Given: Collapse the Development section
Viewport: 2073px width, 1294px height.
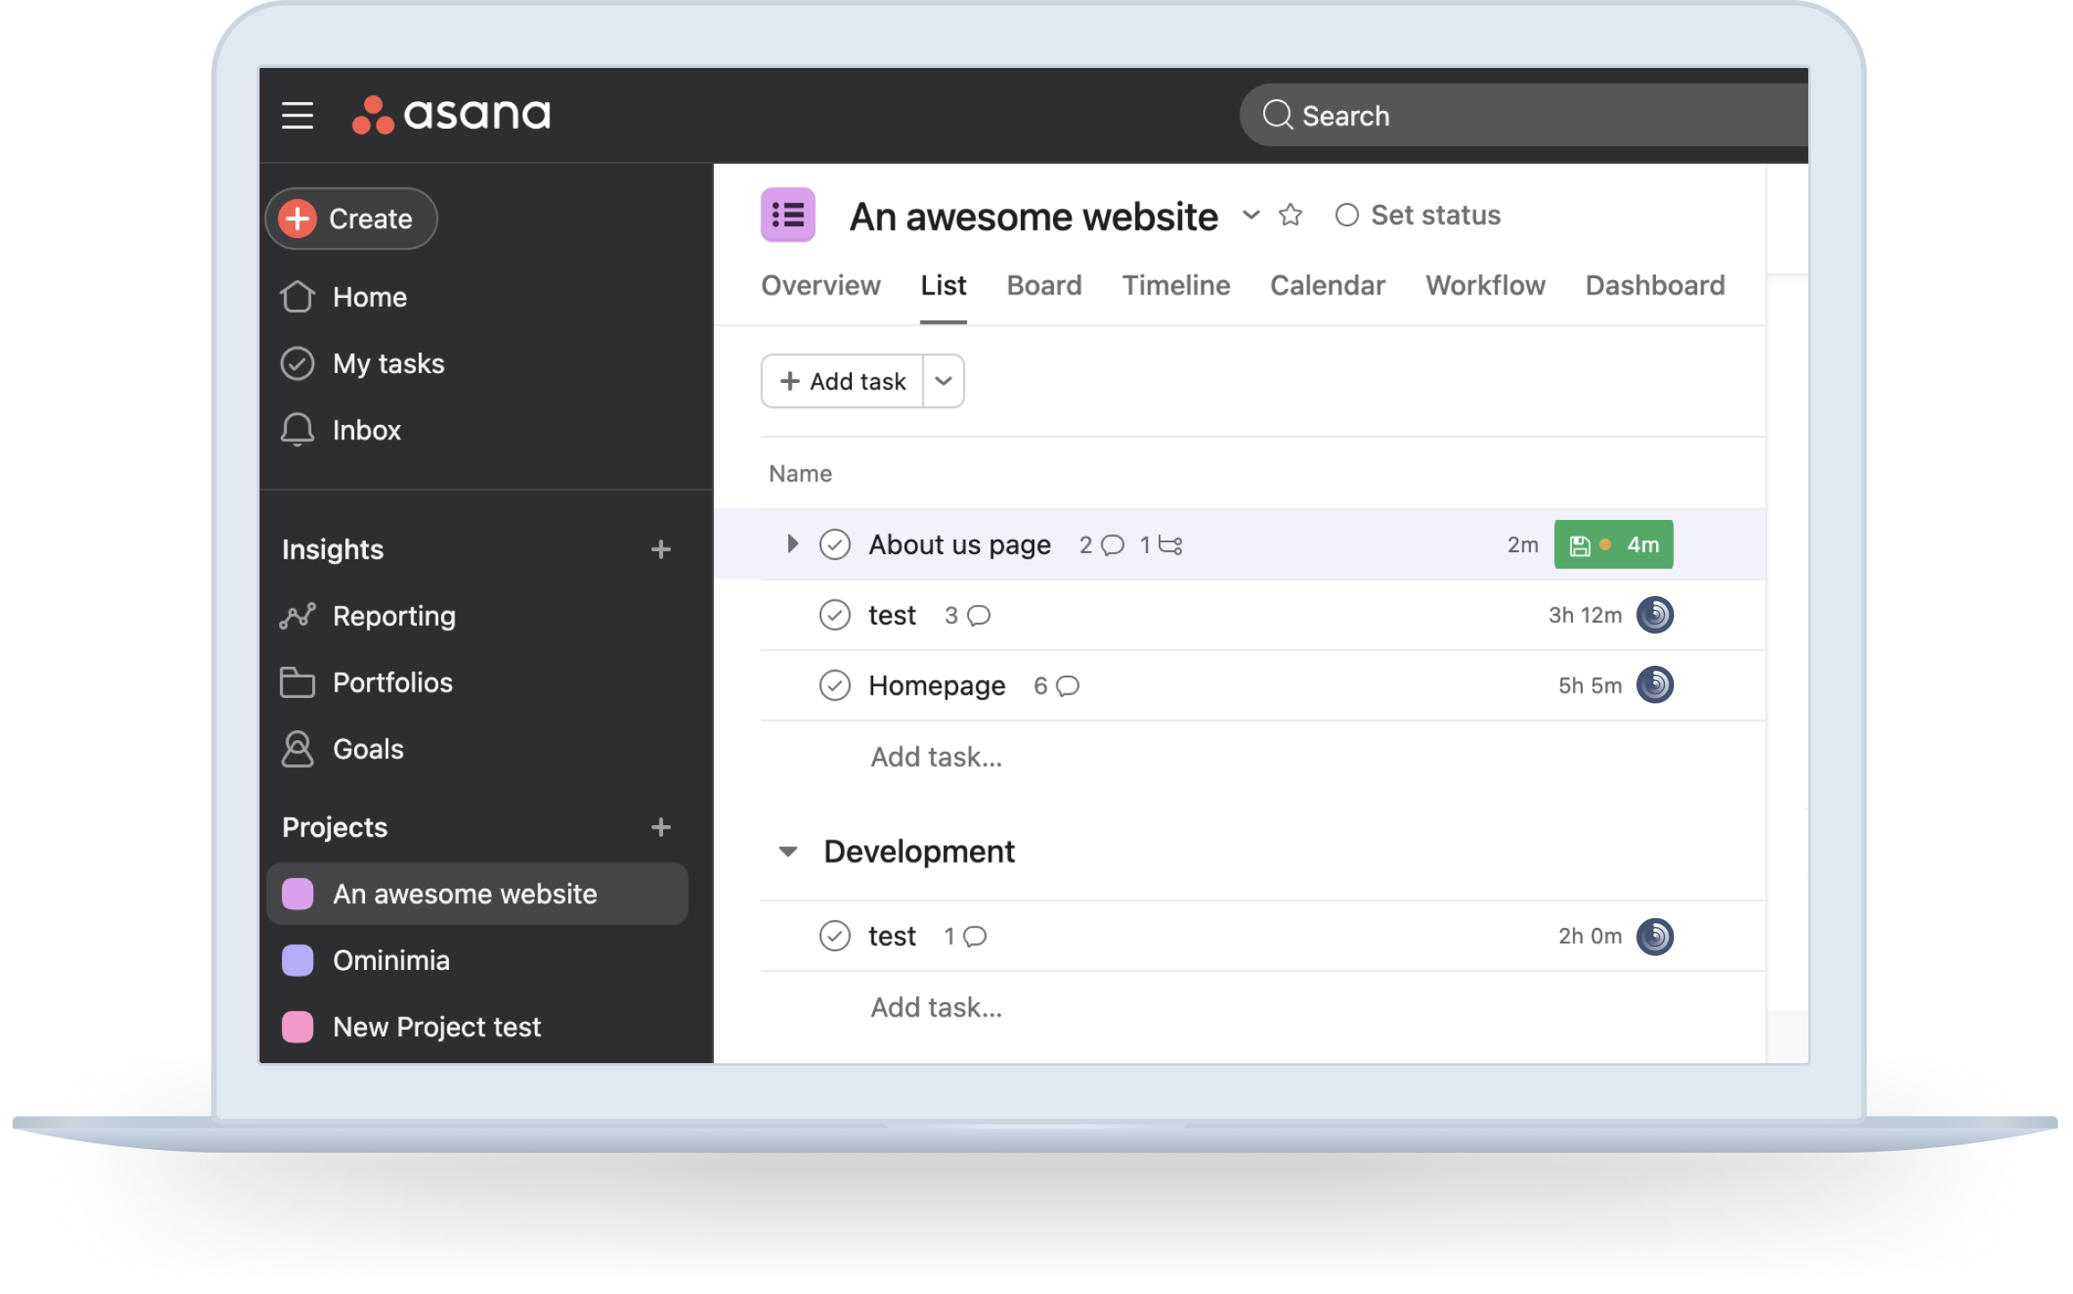Looking at the screenshot, I should tap(787, 852).
